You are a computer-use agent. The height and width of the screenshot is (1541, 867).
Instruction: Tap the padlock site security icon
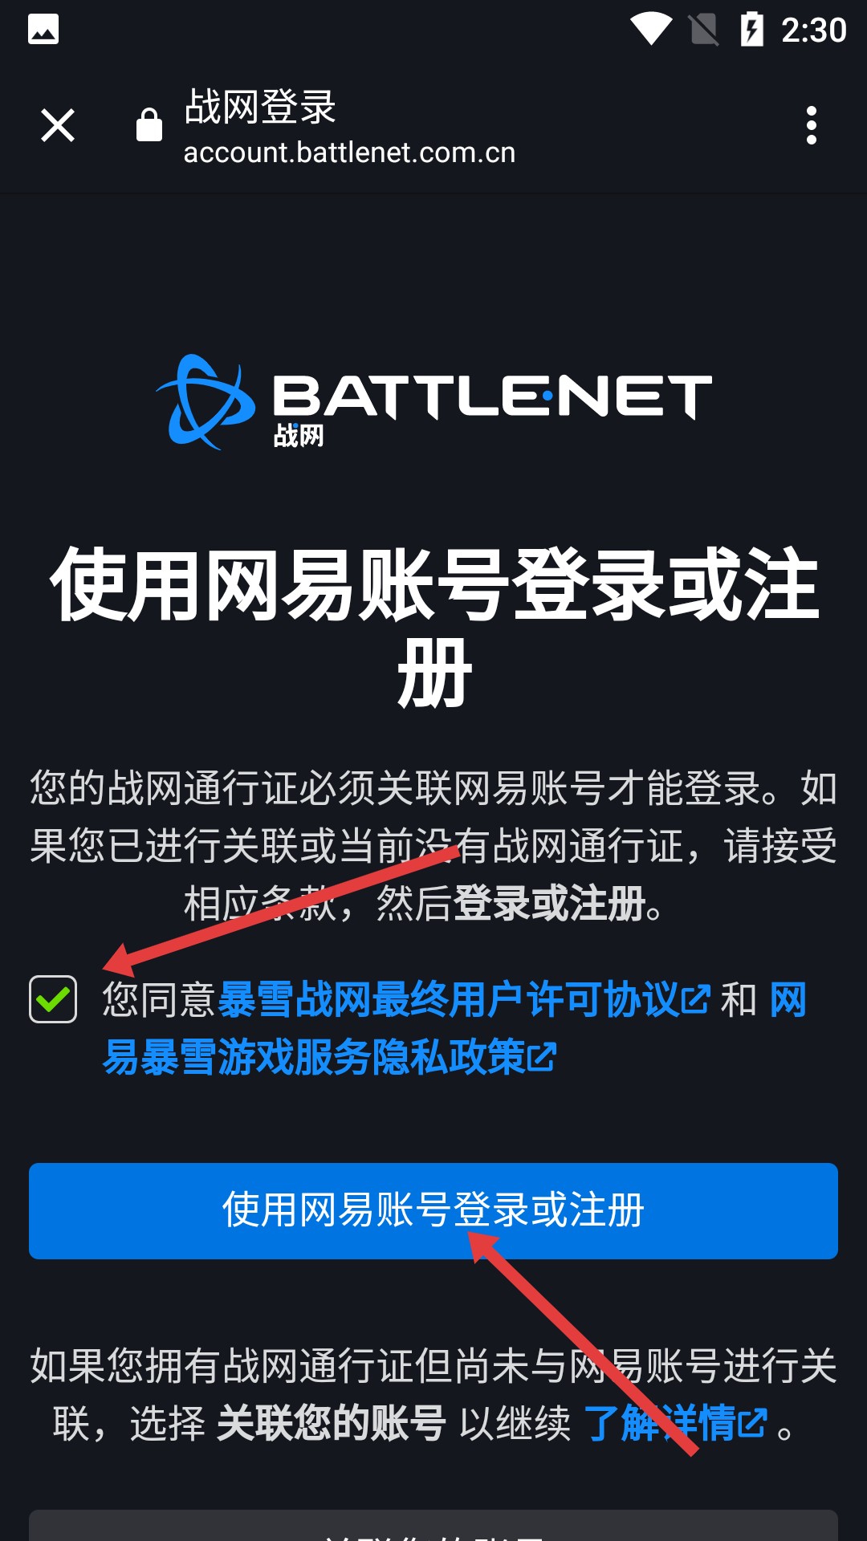[x=149, y=125]
